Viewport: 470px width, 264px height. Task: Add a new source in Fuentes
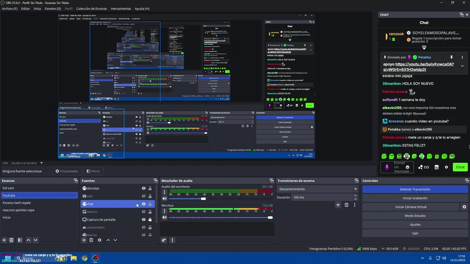(84, 240)
